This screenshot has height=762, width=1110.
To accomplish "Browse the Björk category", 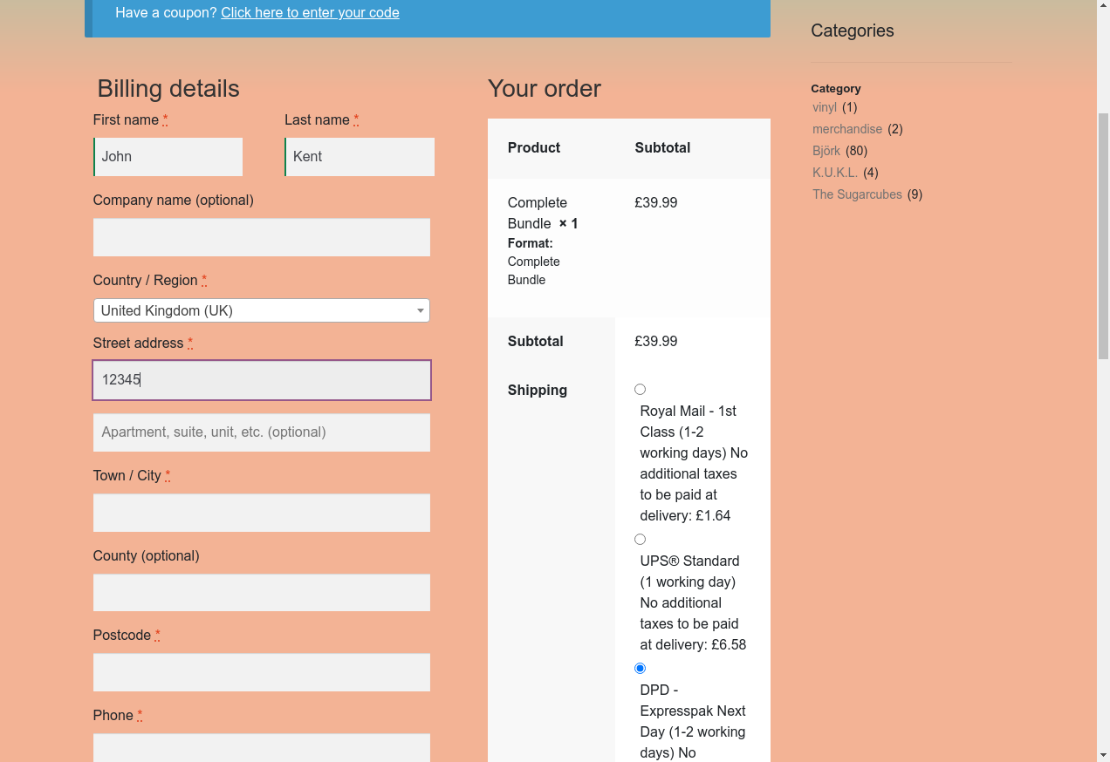I will pyautogui.click(x=826, y=151).
